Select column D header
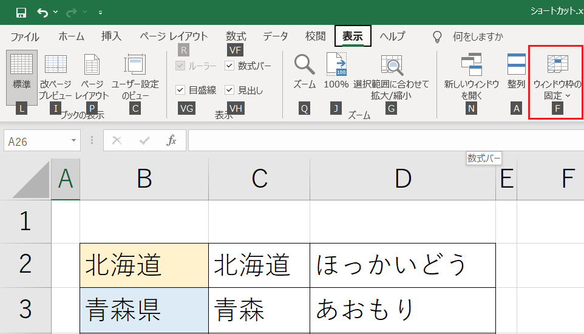Viewport: 584px width, 334px height. click(402, 179)
